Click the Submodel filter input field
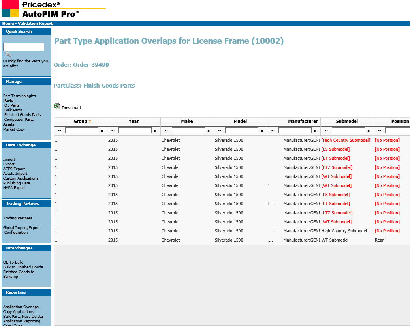 point(348,131)
